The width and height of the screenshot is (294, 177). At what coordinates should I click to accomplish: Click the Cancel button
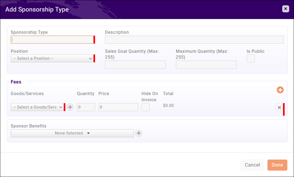pyautogui.click(x=252, y=165)
